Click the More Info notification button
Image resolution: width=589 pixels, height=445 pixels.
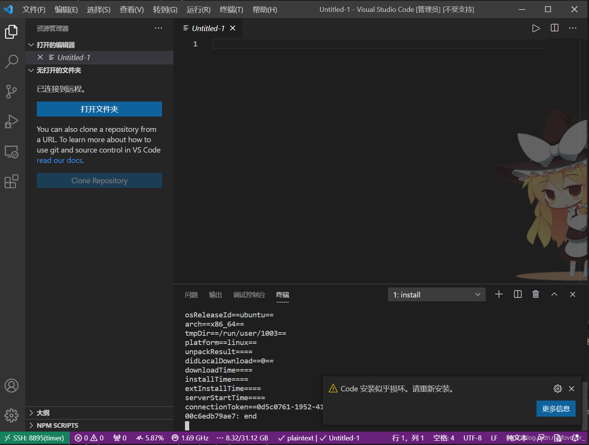pyautogui.click(x=556, y=409)
